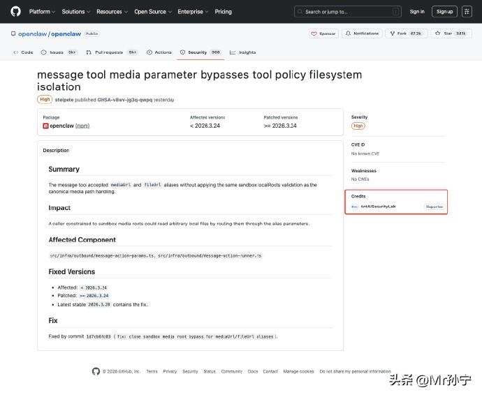Click the AntAISecurityLab avatar icon

point(354,207)
